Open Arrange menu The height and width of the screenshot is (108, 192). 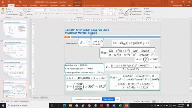[121, 11]
